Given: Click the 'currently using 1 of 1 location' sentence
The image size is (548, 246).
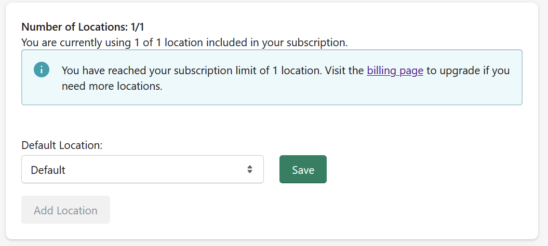Looking at the screenshot, I should [184, 43].
